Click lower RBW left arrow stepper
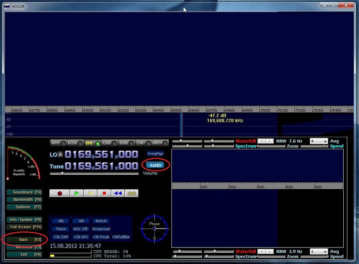This screenshot has height=264, width=359. pyautogui.click(x=262, y=251)
